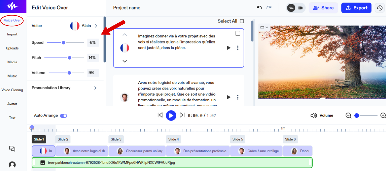Open the Voice Cloning section
386x171 pixels.
[x=12, y=90]
